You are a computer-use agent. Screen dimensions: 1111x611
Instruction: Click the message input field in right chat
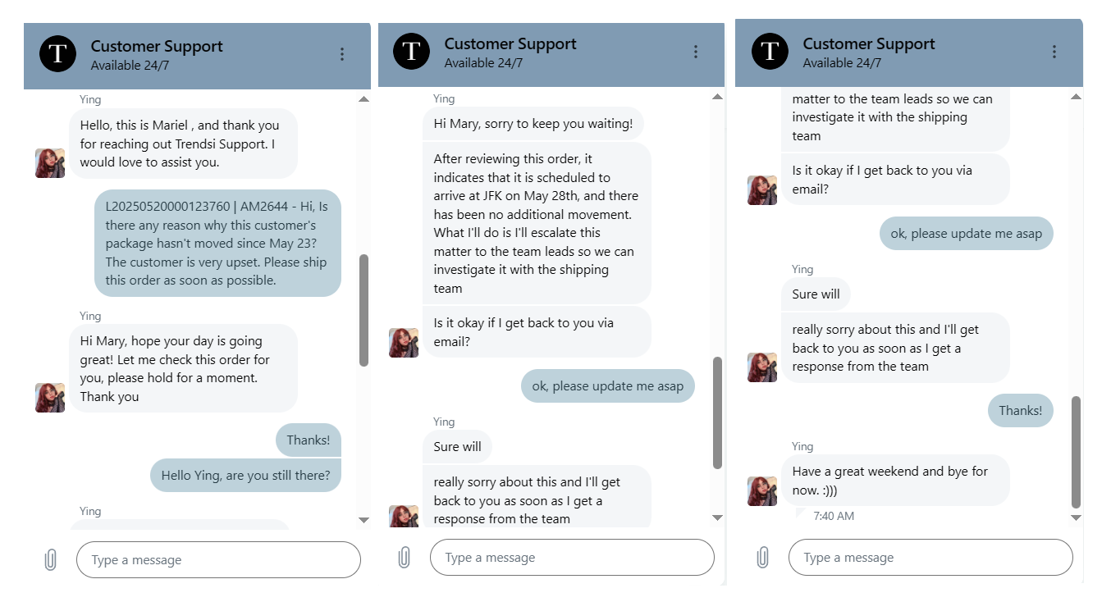coord(930,558)
